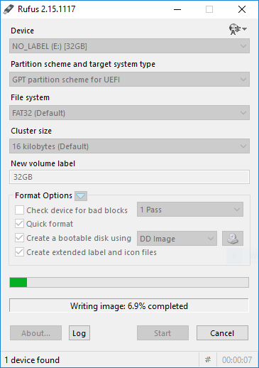Viewport: 259px width, 368px height.
Task: Click the green writing progress bar
Action: point(129,283)
